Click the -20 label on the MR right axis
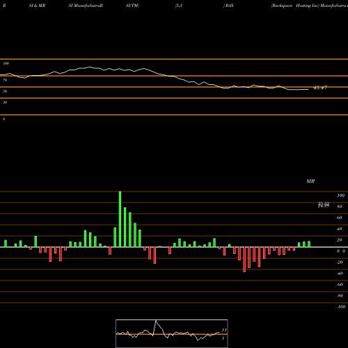The width and height of the screenshot is (348, 348). pos(340,262)
